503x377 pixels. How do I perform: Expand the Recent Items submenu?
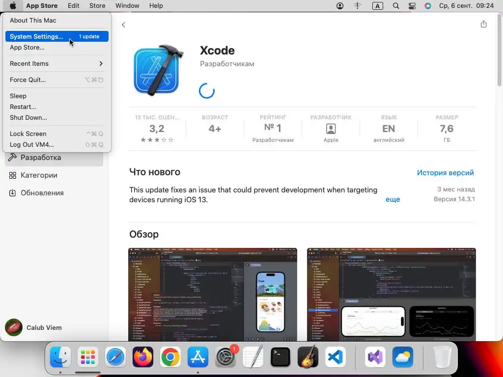coord(57,63)
